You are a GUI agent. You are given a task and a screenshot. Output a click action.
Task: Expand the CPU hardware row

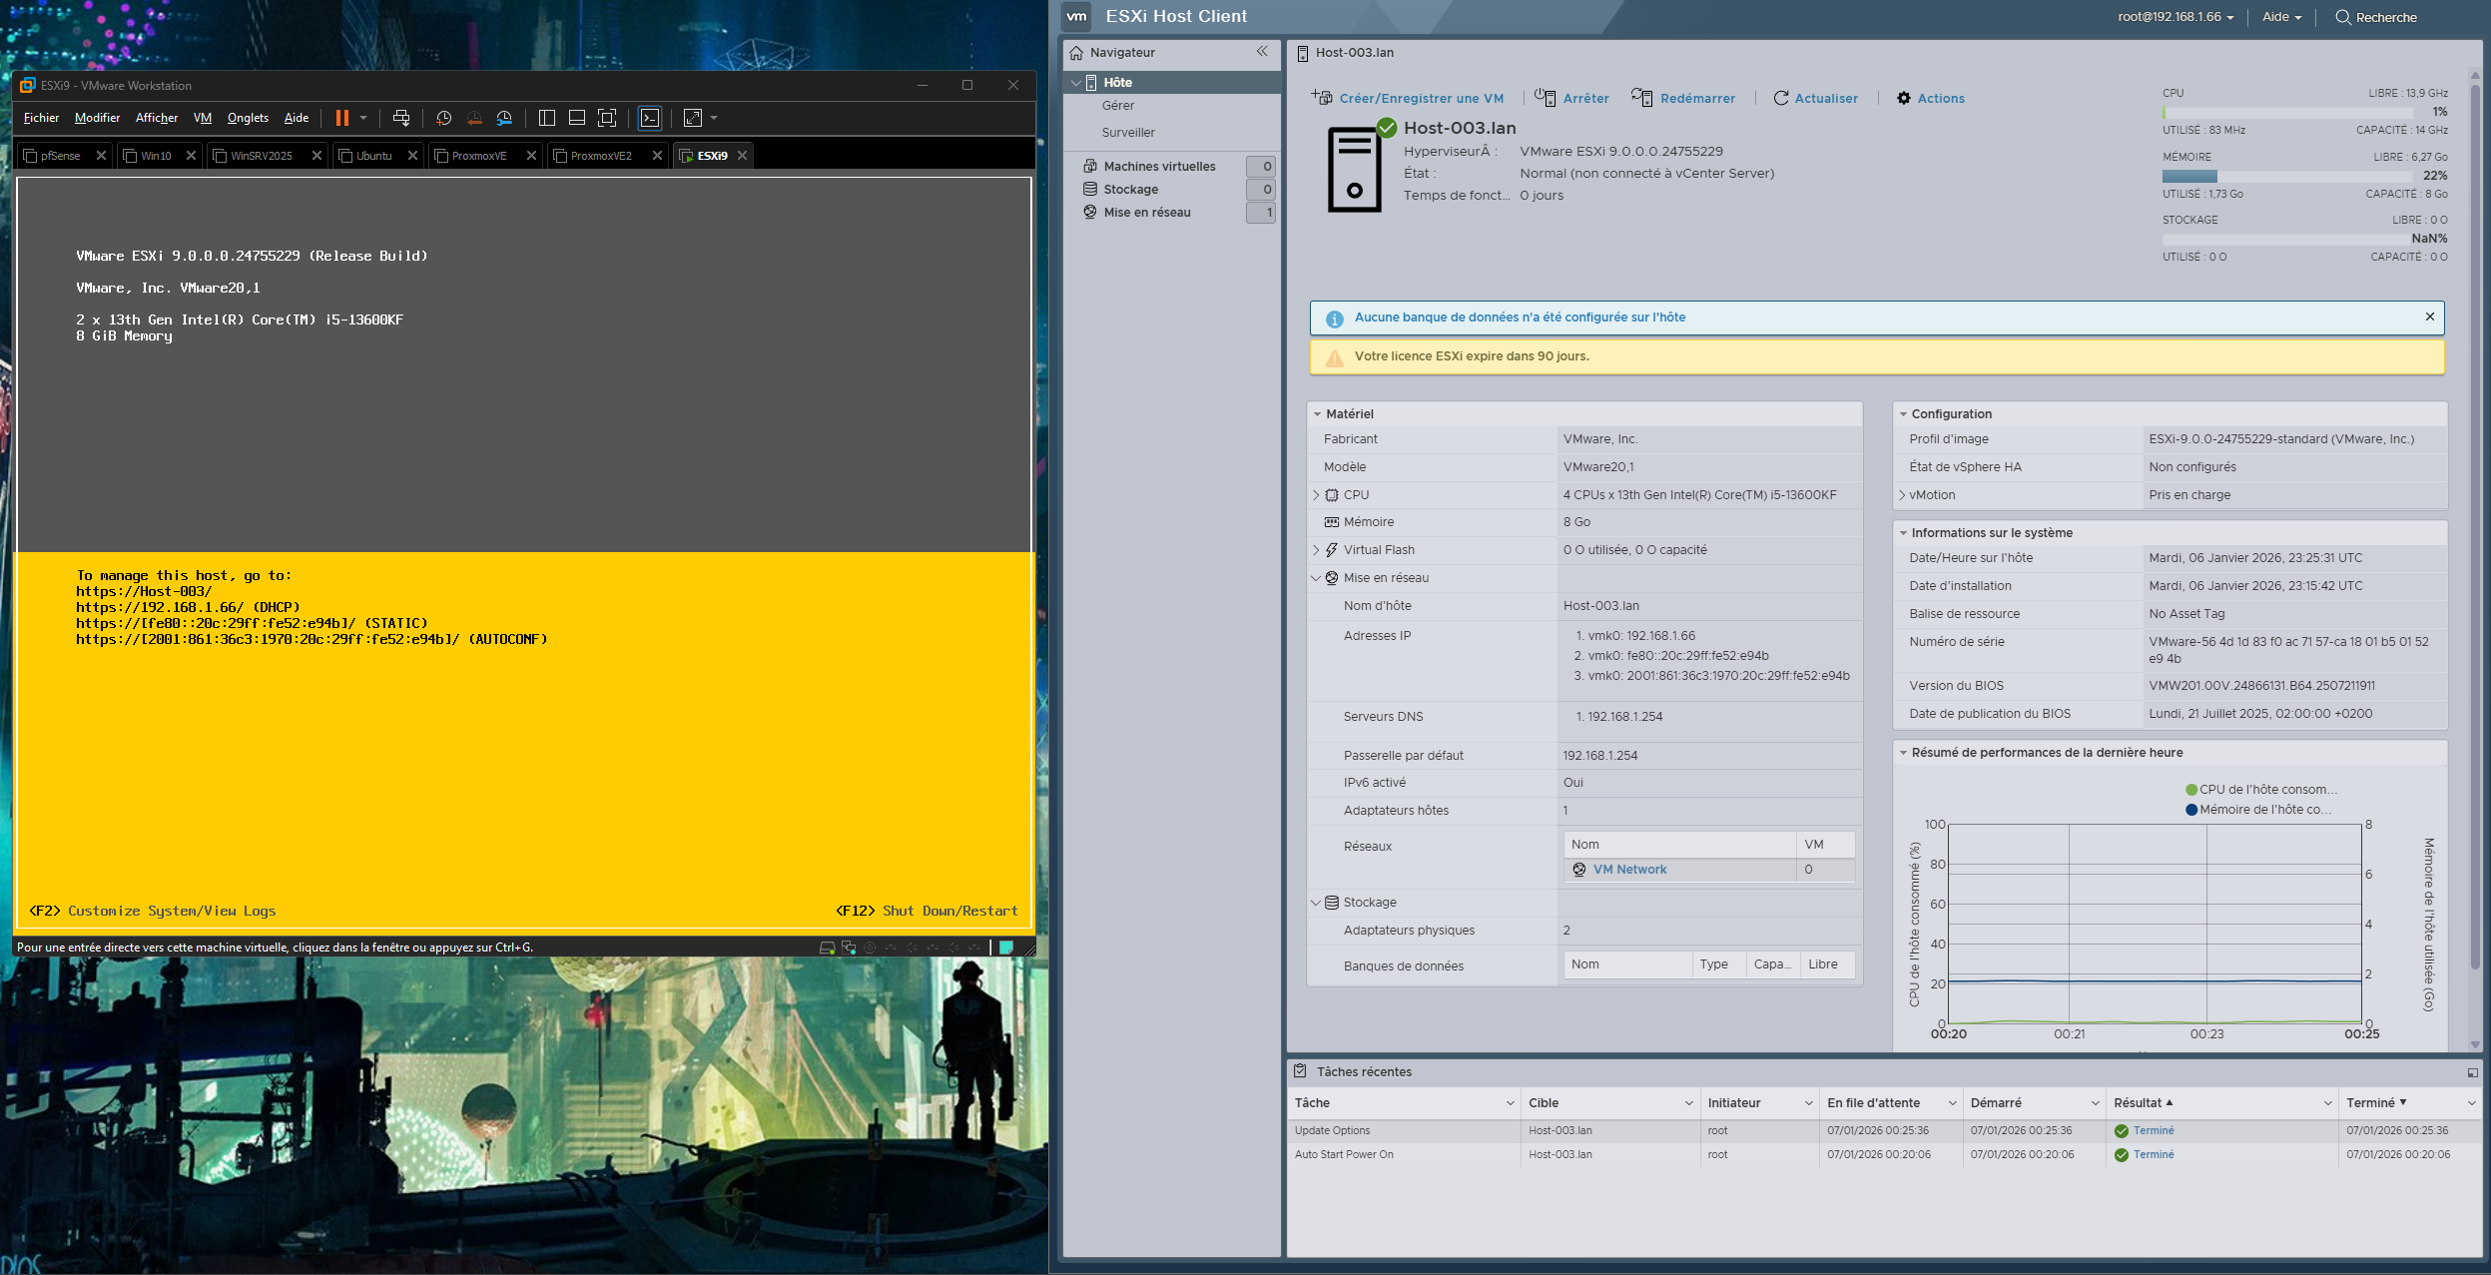point(1316,495)
